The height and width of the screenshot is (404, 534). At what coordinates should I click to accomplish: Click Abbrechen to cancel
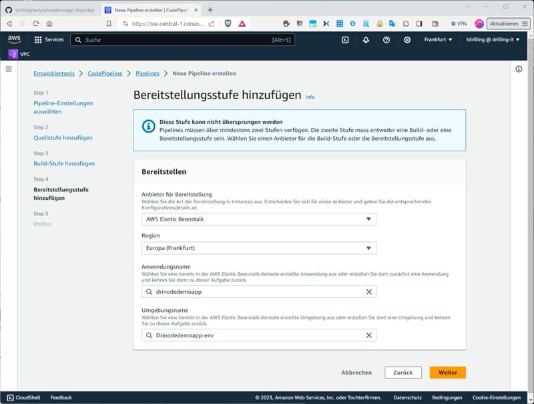pos(356,373)
